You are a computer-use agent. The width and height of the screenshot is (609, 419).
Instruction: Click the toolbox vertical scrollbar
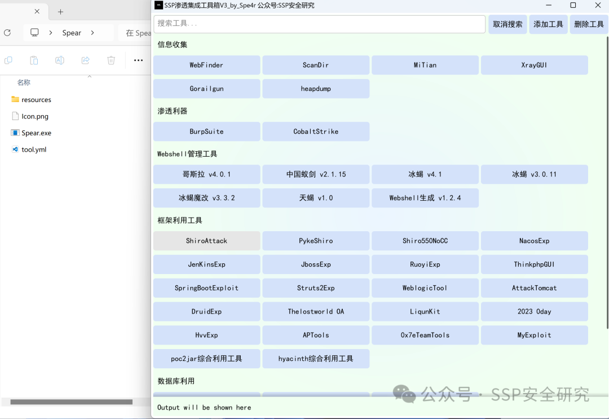(607, 183)
